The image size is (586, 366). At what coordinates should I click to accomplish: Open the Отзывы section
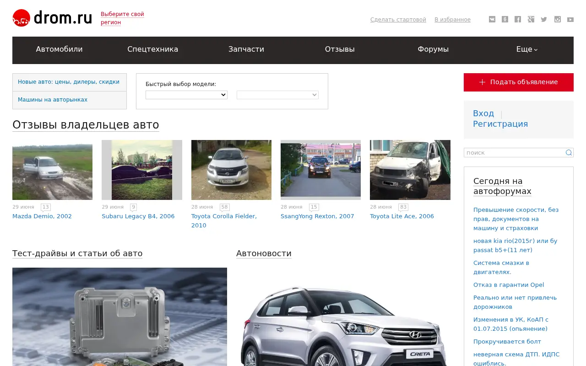(x=340, y=49)
